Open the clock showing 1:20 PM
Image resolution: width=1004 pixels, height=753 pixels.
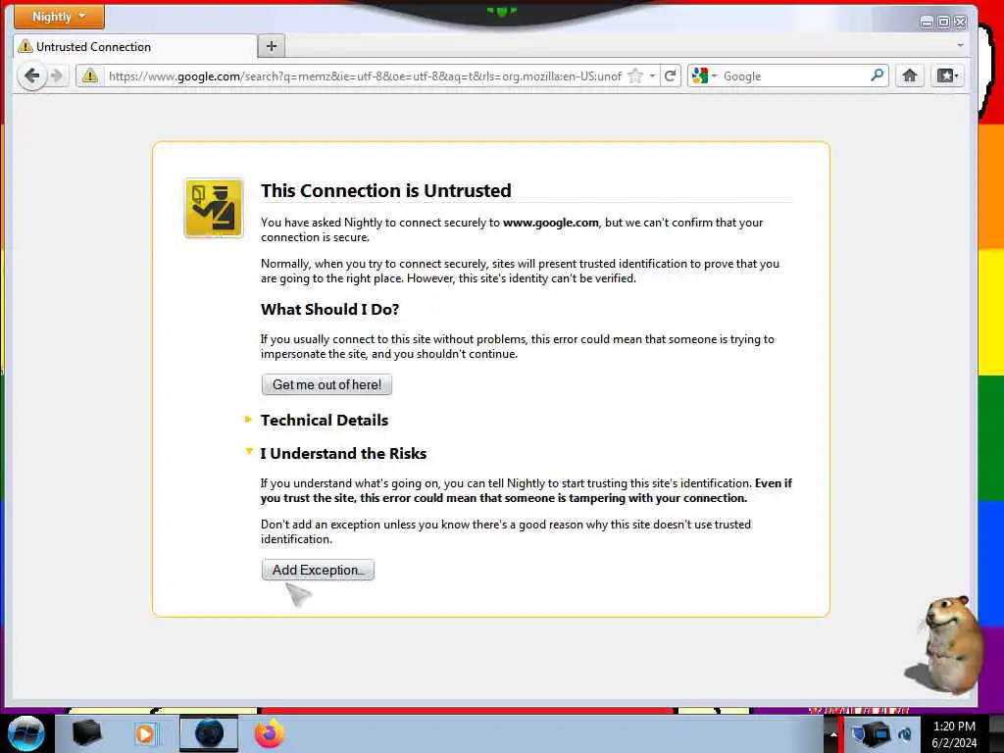coord(954,734)
